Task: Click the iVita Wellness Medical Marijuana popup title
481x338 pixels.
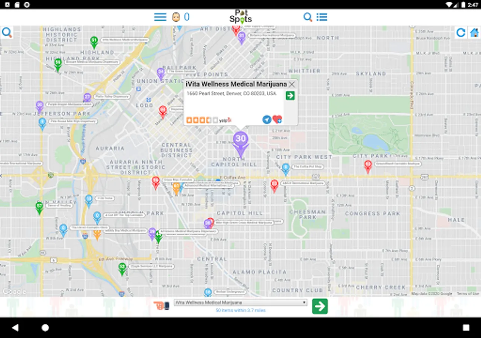Action: pos(236,84)
